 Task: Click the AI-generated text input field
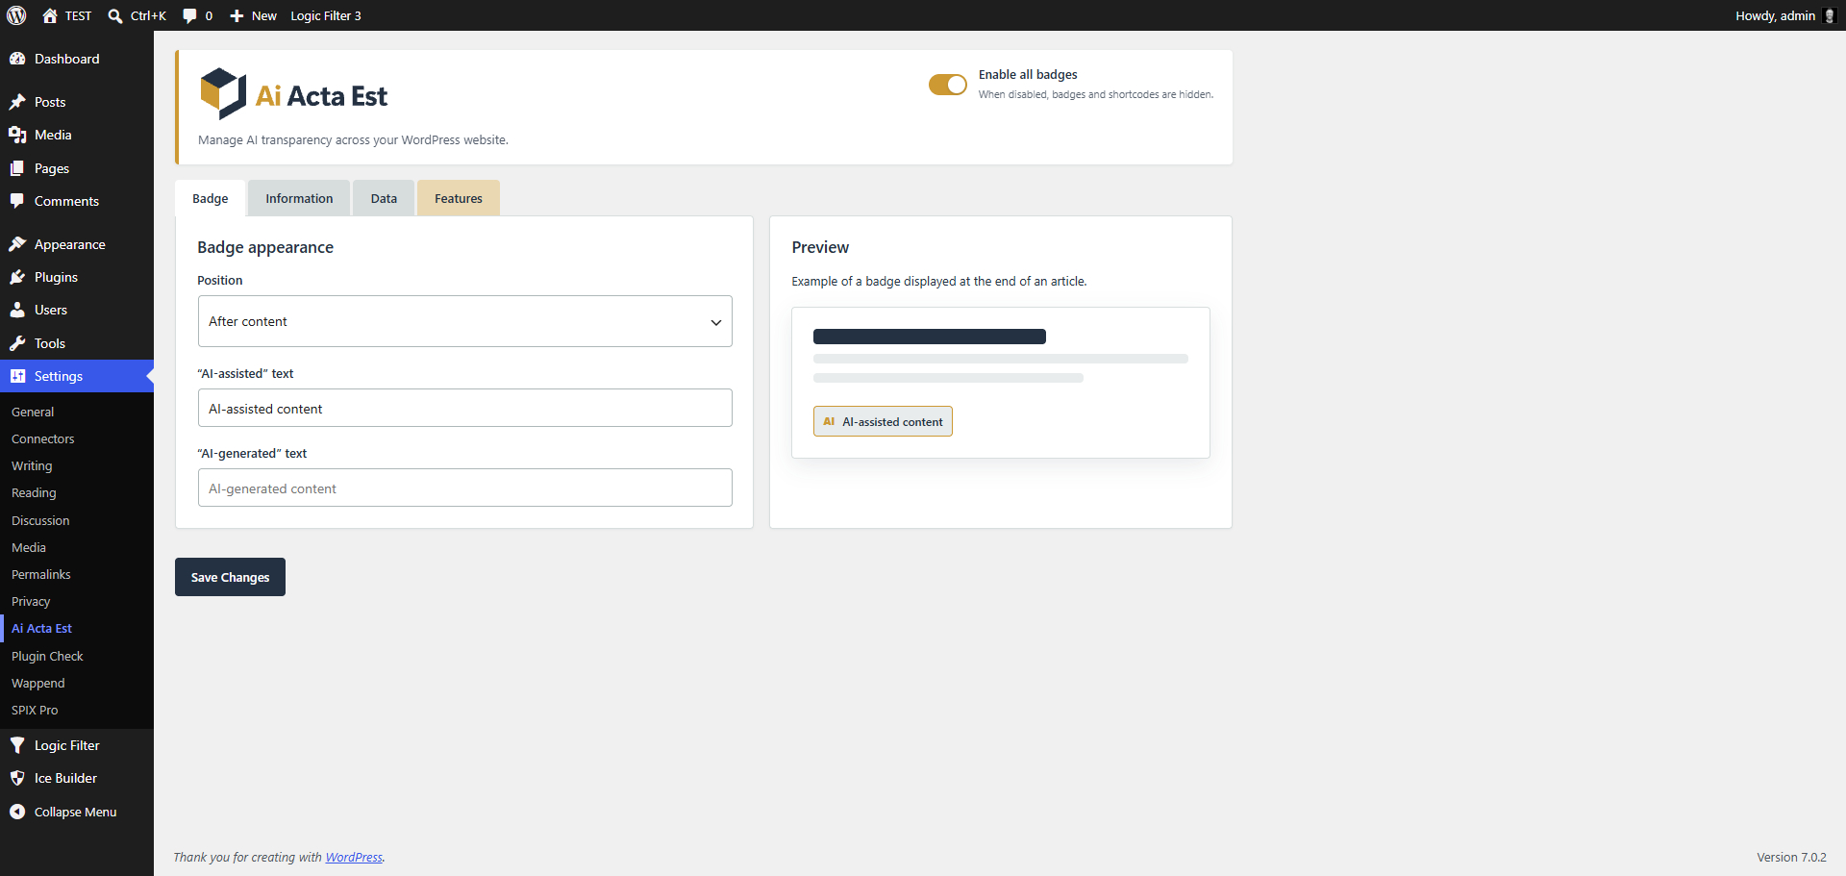click(x=464, y=488)
